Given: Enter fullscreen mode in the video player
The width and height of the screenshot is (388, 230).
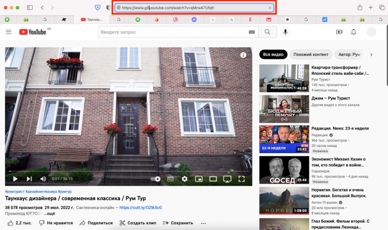Looking at the screenshot, I should (x=241, y=179).
